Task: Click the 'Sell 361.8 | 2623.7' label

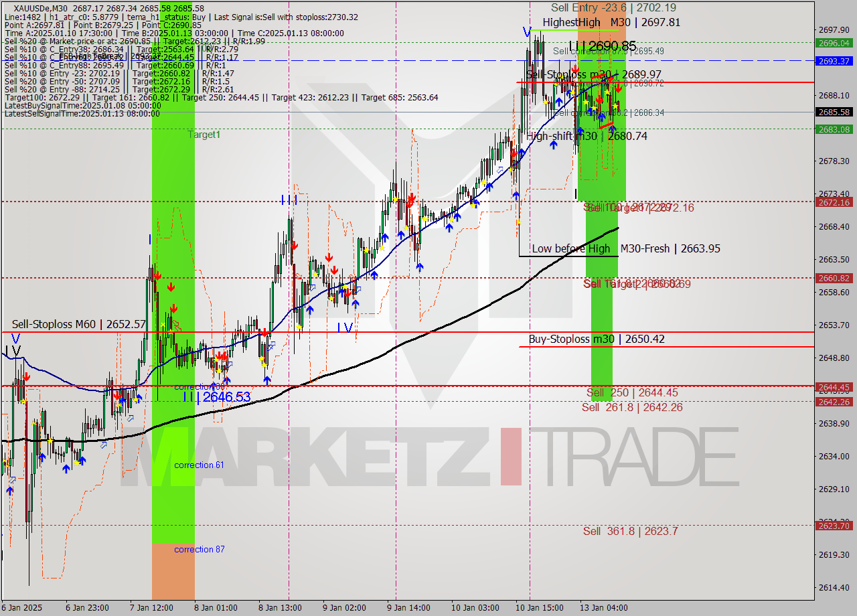Action: [x=630, y=531]
